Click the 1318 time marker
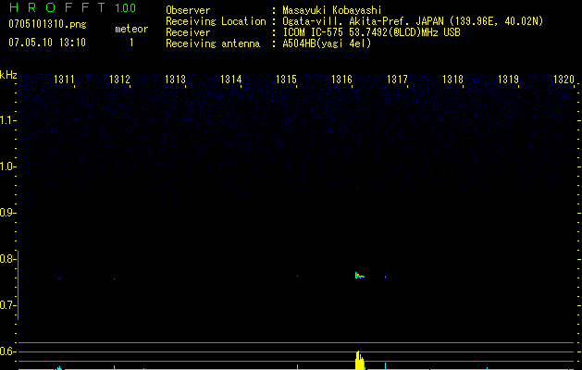This screenshot has height=370, width=582. pos(452,80)
